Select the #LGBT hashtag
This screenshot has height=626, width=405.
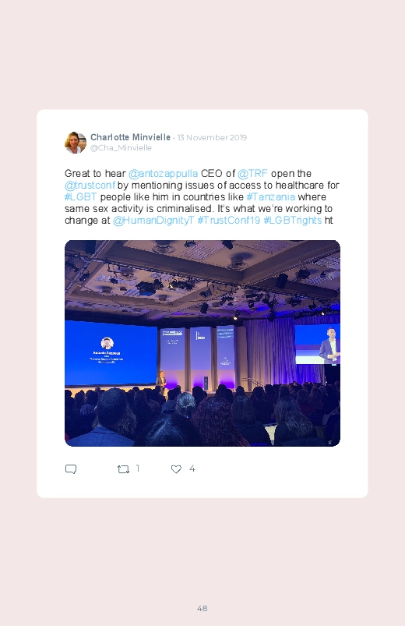[80, 196]
